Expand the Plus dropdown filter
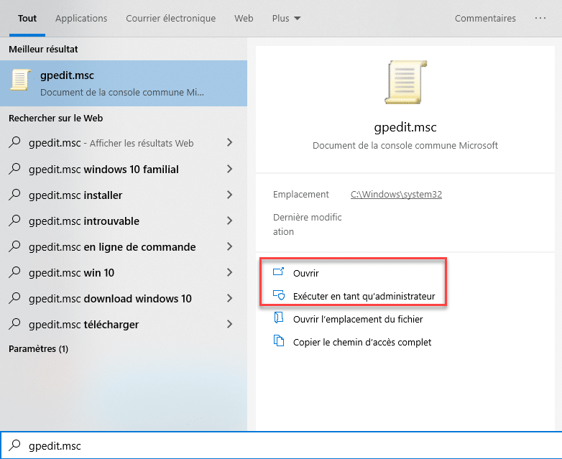The image size is (562, 459). 287,19
